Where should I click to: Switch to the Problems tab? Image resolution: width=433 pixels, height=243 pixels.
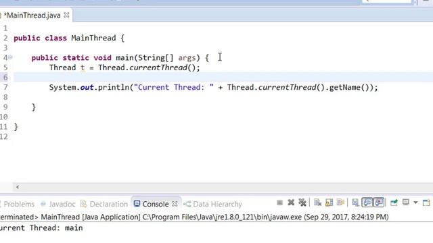(x=19, y=204)
